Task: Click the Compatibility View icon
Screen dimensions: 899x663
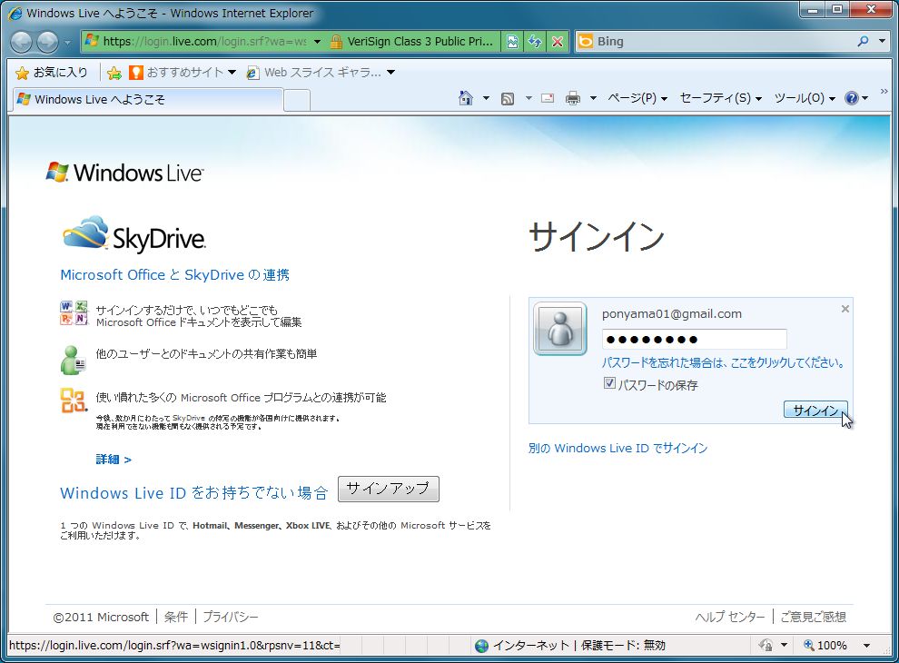Action: tap(512, 41)
